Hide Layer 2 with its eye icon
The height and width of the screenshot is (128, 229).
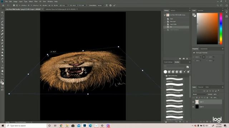(193, 107)
